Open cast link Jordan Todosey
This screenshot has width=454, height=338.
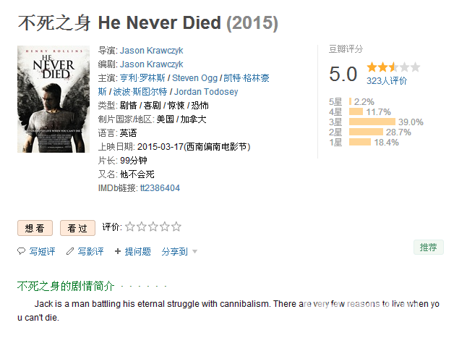[206, 92]
